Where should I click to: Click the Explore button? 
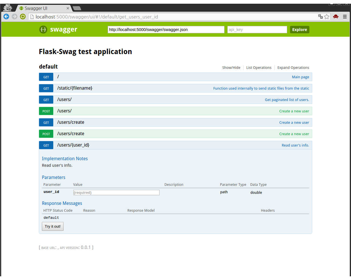coord(300,30)
